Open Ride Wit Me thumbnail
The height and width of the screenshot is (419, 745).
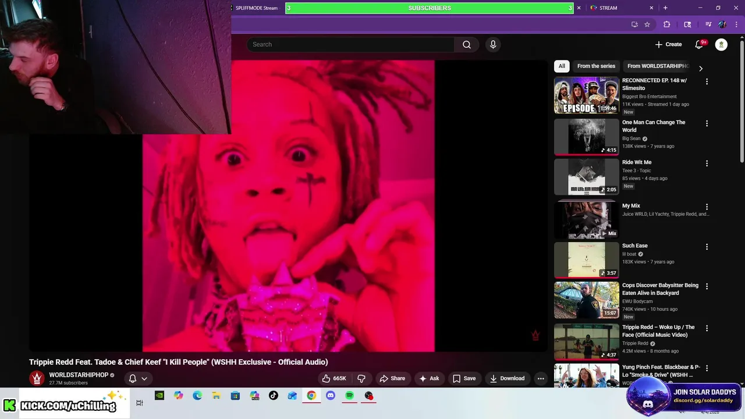pyautogui.click(x=586, y=177)
